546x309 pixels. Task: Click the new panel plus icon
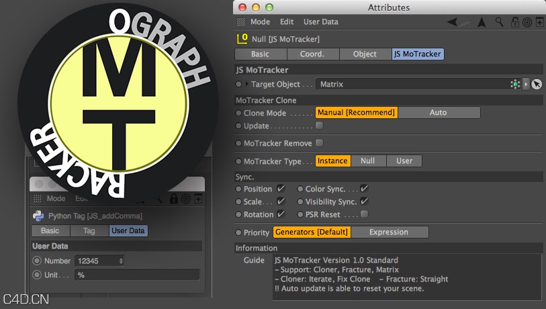pyautogui.click(x=539, y=22)
